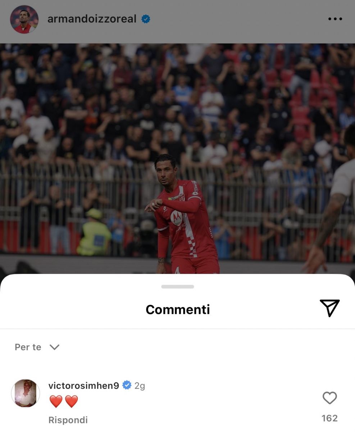This screenshot has height=432, width=355.
Task: Open the Per te sorting dropdown
Action: click(37, 347)
